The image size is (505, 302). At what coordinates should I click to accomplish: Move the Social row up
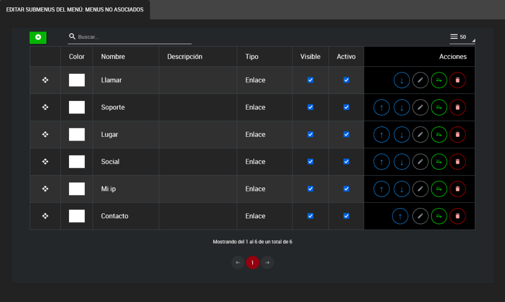(382, 162)
